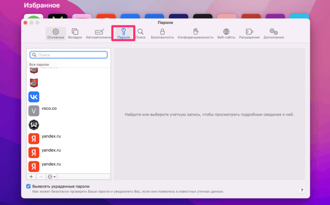Toggle Выявлять украденные пароли checkbox
330x205 pixels.
[x=29, y=186]
